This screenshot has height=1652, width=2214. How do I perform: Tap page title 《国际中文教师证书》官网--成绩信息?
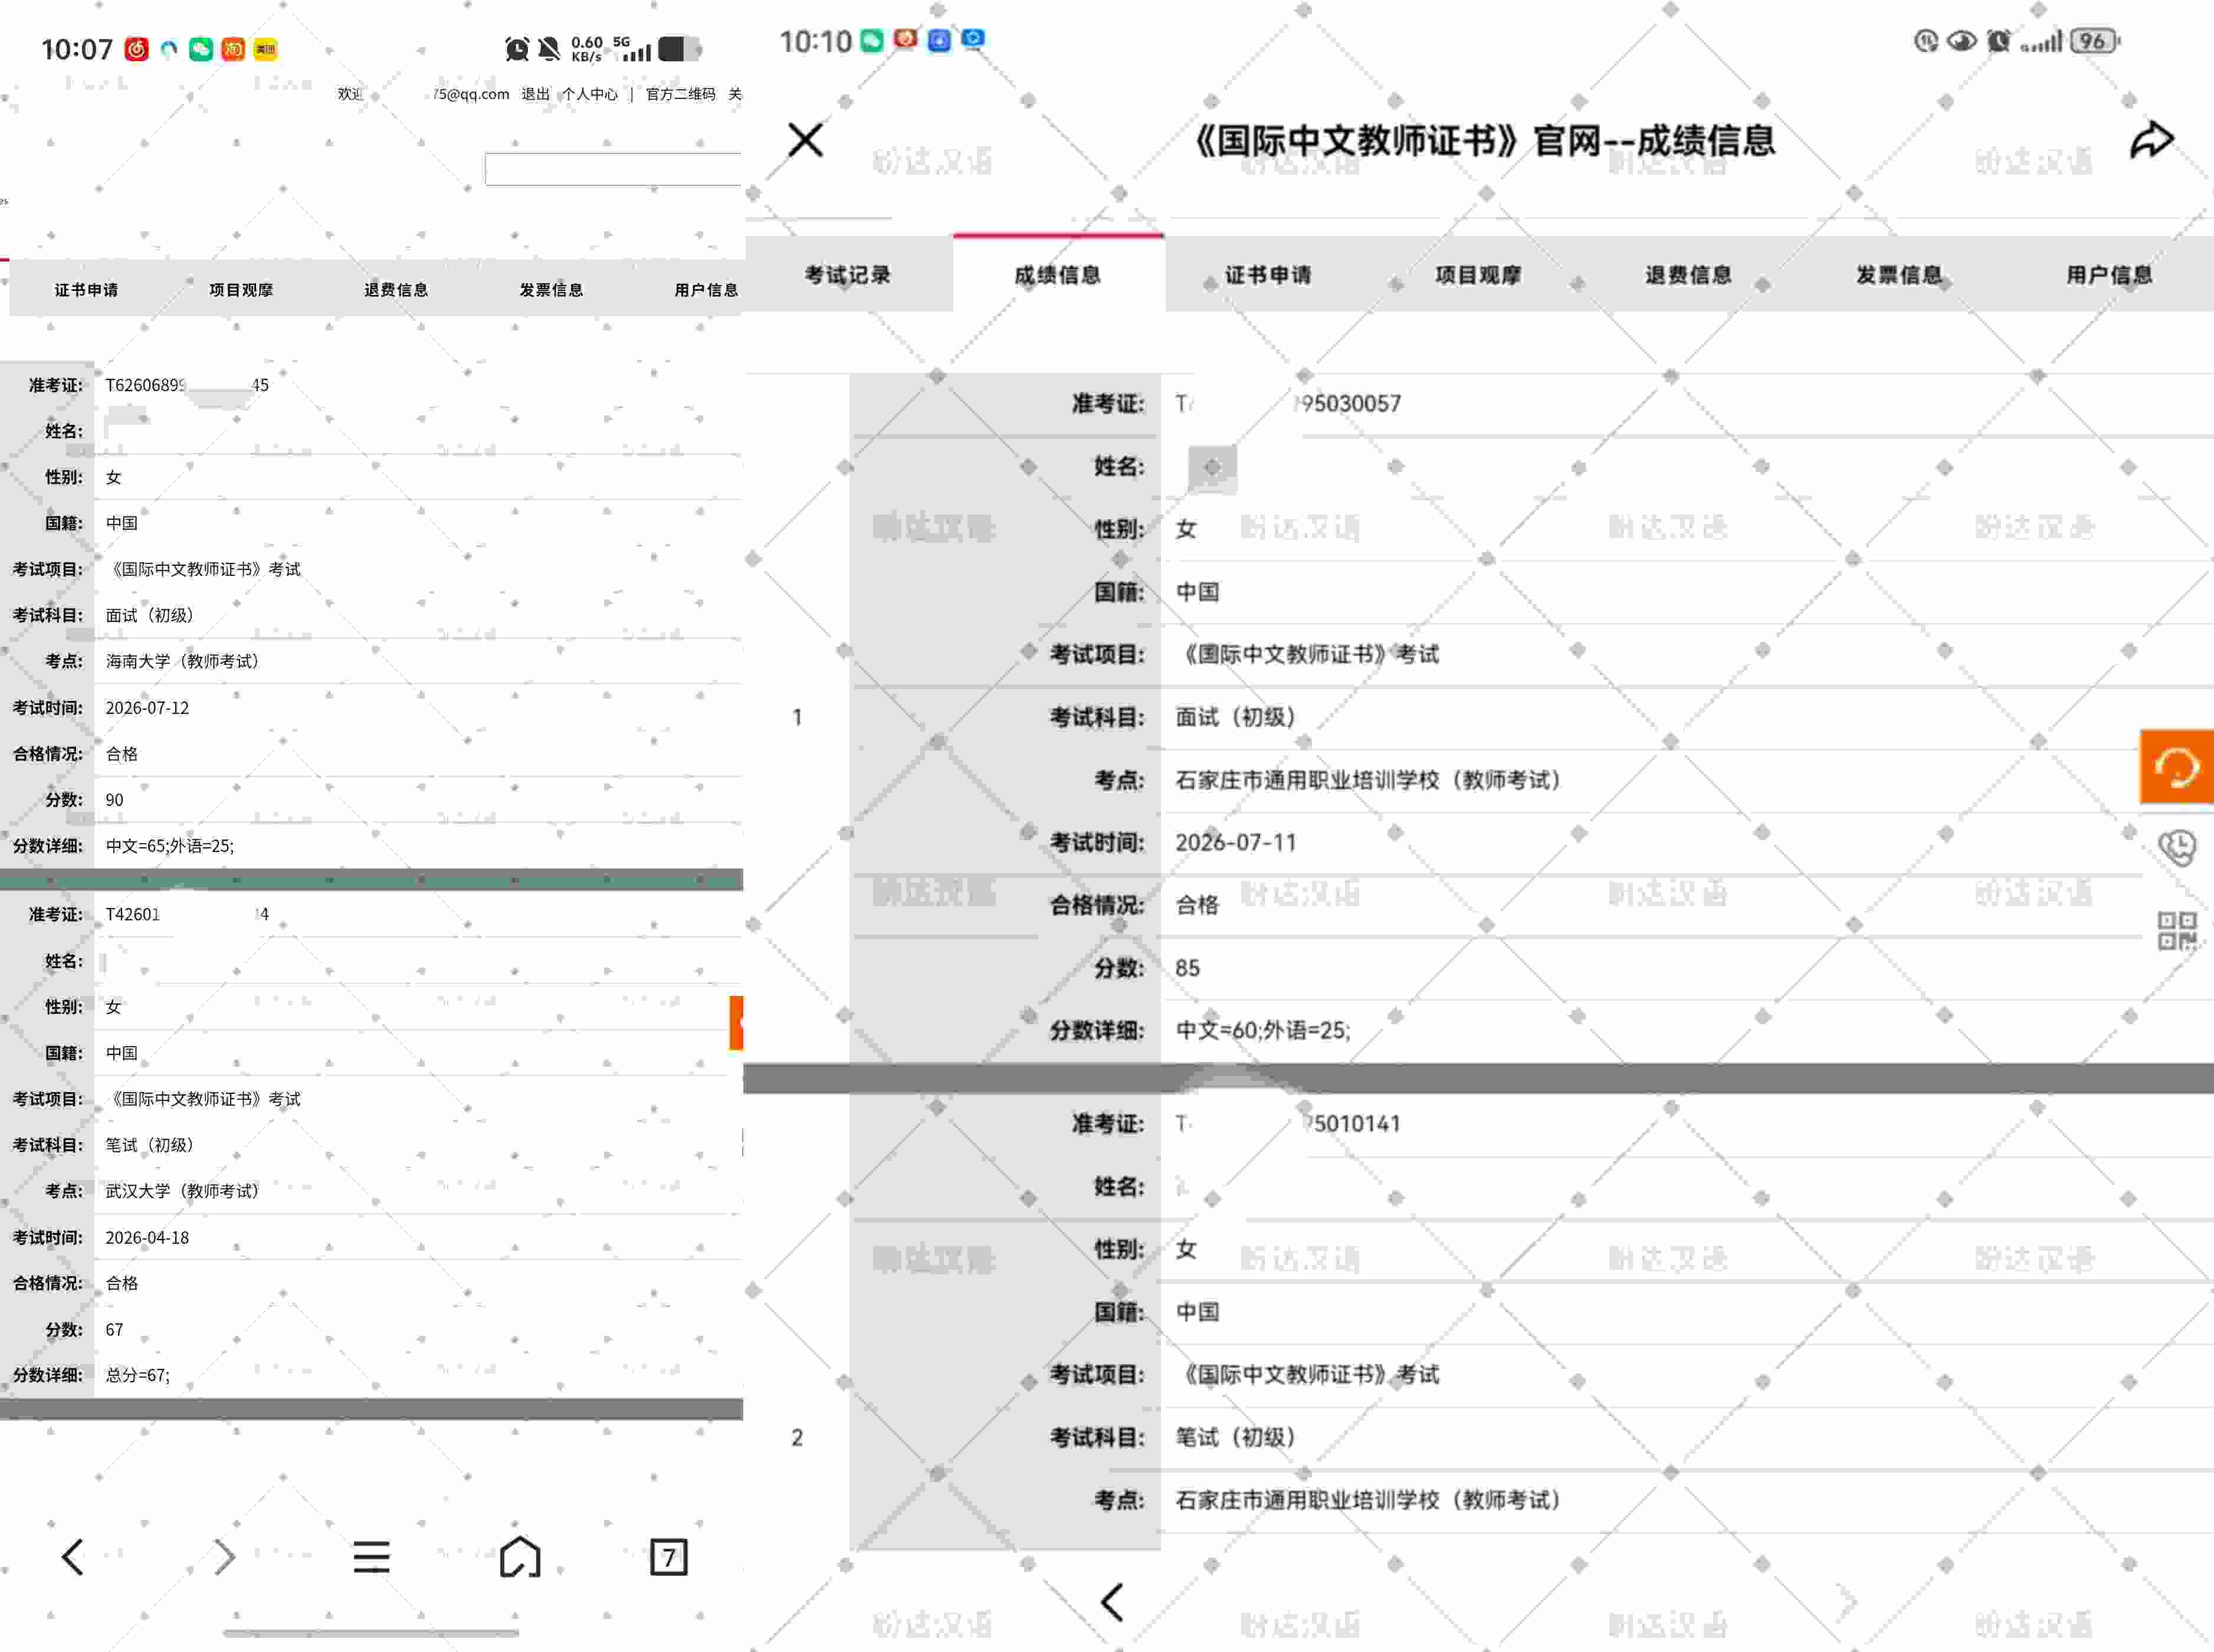click(x=1485, y=140)
